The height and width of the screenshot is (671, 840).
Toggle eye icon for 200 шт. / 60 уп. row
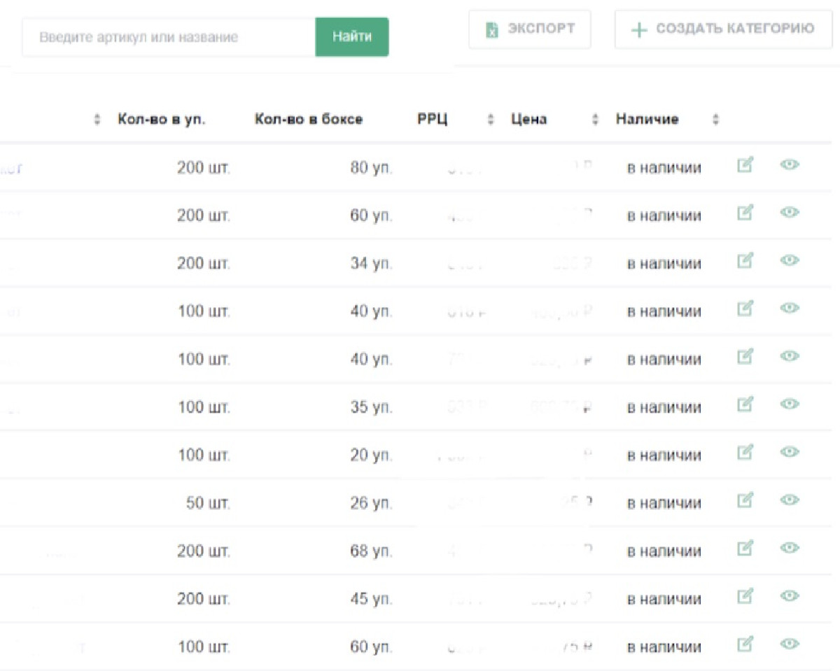790,213
